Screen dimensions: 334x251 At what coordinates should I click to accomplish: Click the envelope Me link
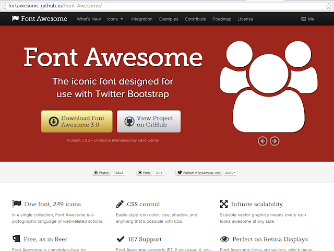pos(307,19)
